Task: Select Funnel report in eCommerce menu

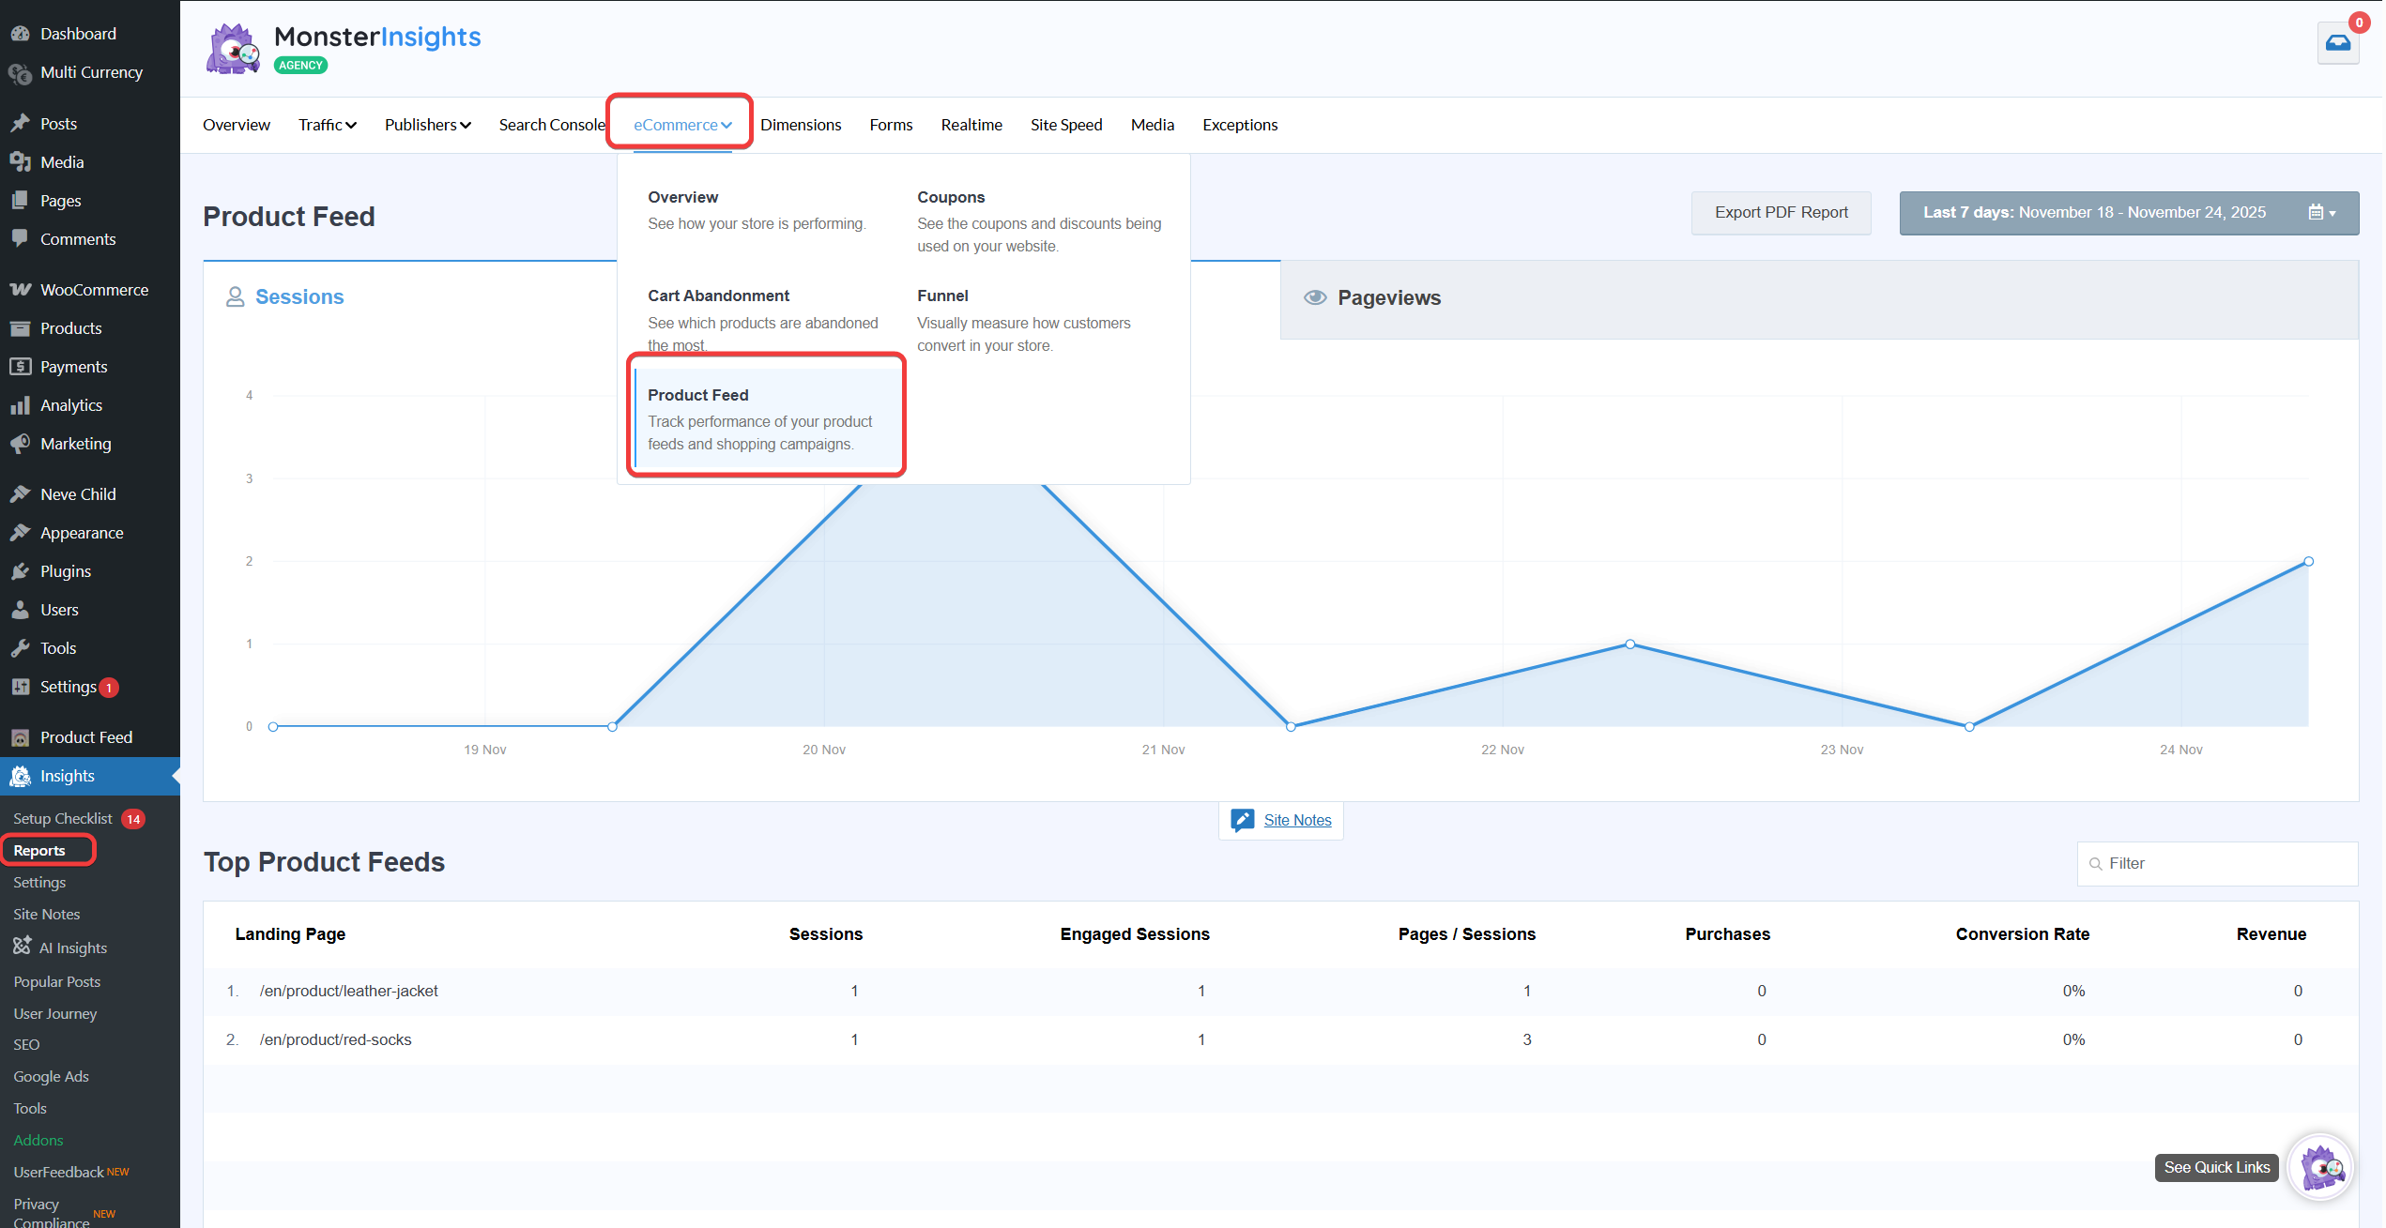Action: tap(941, 296)
